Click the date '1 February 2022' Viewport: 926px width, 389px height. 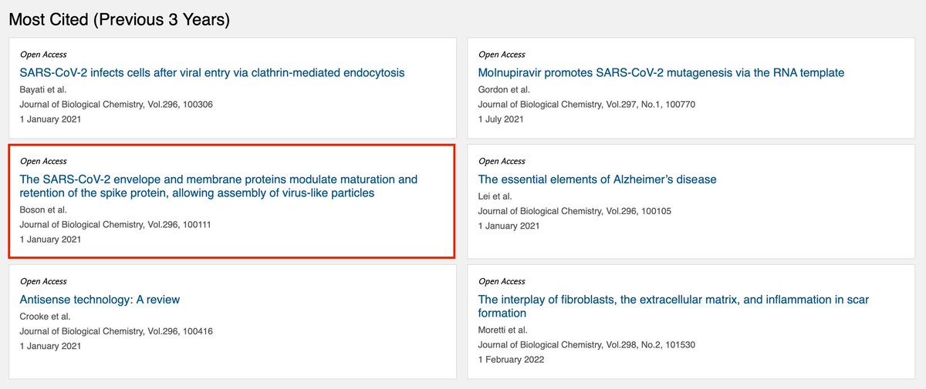(x=511, y=359)
